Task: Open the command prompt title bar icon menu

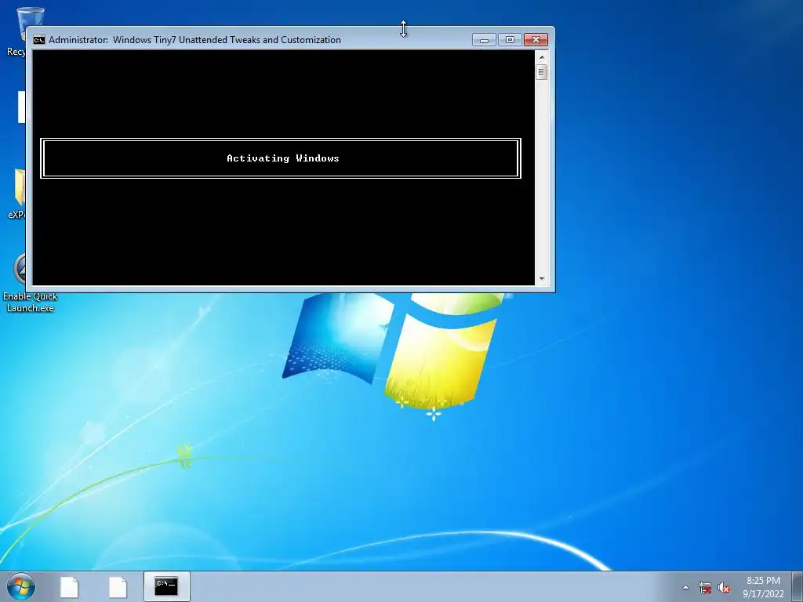Action: [39, 40]
